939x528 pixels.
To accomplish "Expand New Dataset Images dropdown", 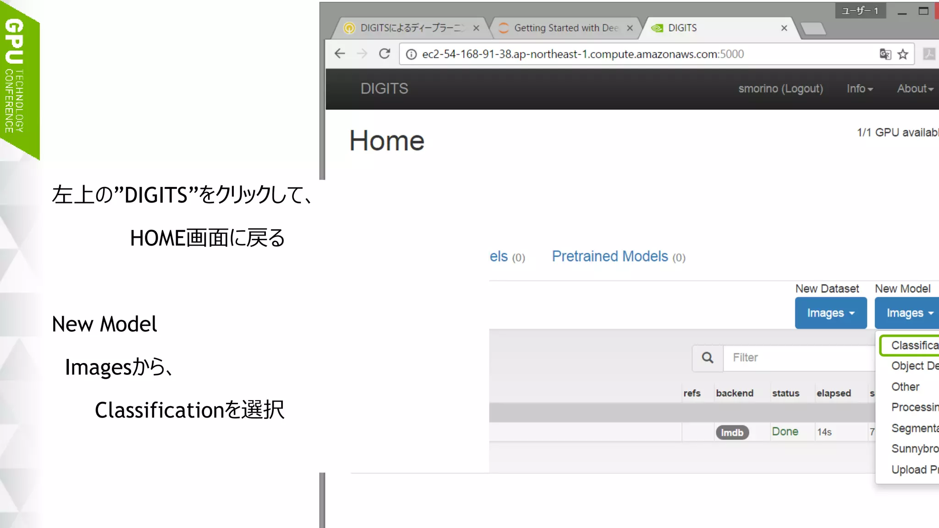I will point(831,313).
